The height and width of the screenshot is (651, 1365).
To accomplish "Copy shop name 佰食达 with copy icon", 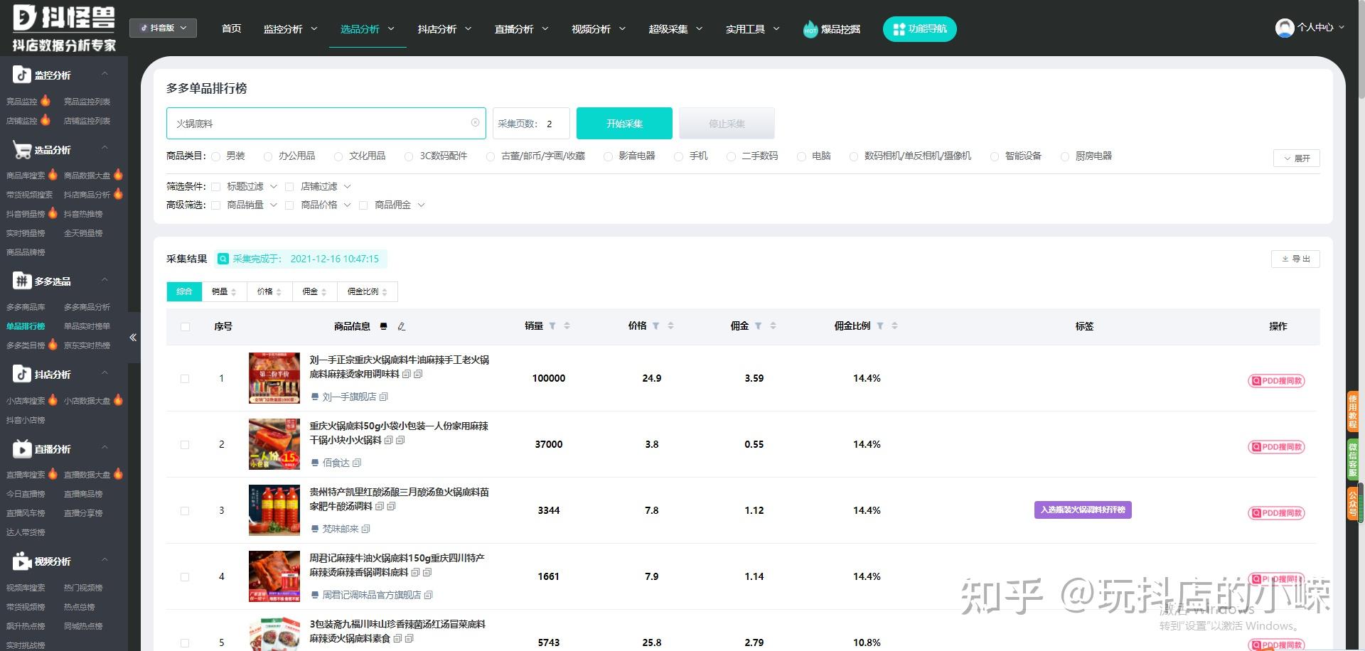I will click(x=357, y=463).
